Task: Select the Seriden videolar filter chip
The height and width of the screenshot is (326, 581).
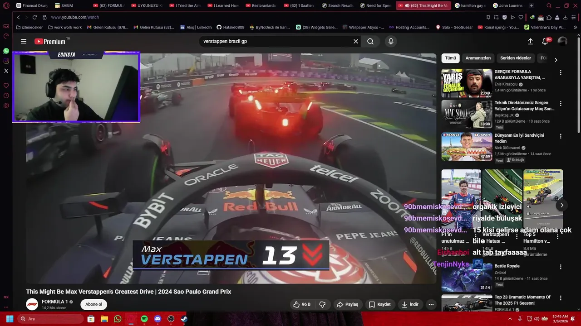Action: tap(516, 58)
